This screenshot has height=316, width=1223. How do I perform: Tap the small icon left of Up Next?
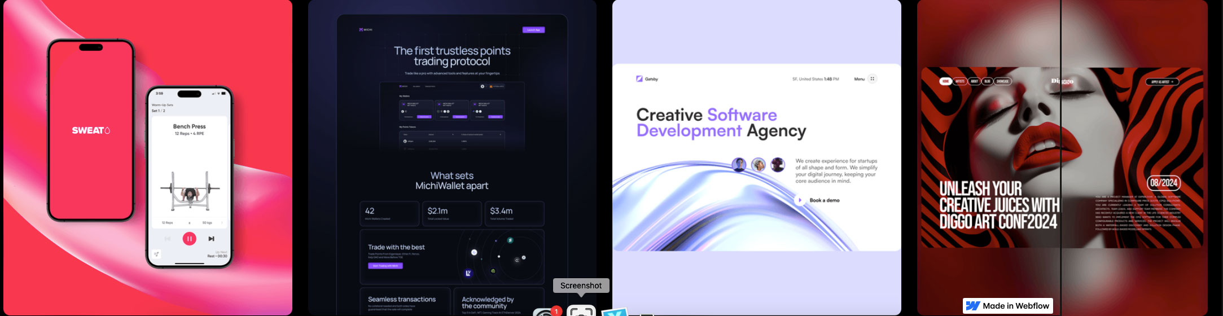click(x=156, y=254)
